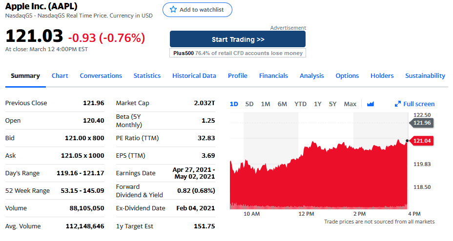453x241 pixels.
Task: Set chart range to 1Y
Action: coord(318,104)
